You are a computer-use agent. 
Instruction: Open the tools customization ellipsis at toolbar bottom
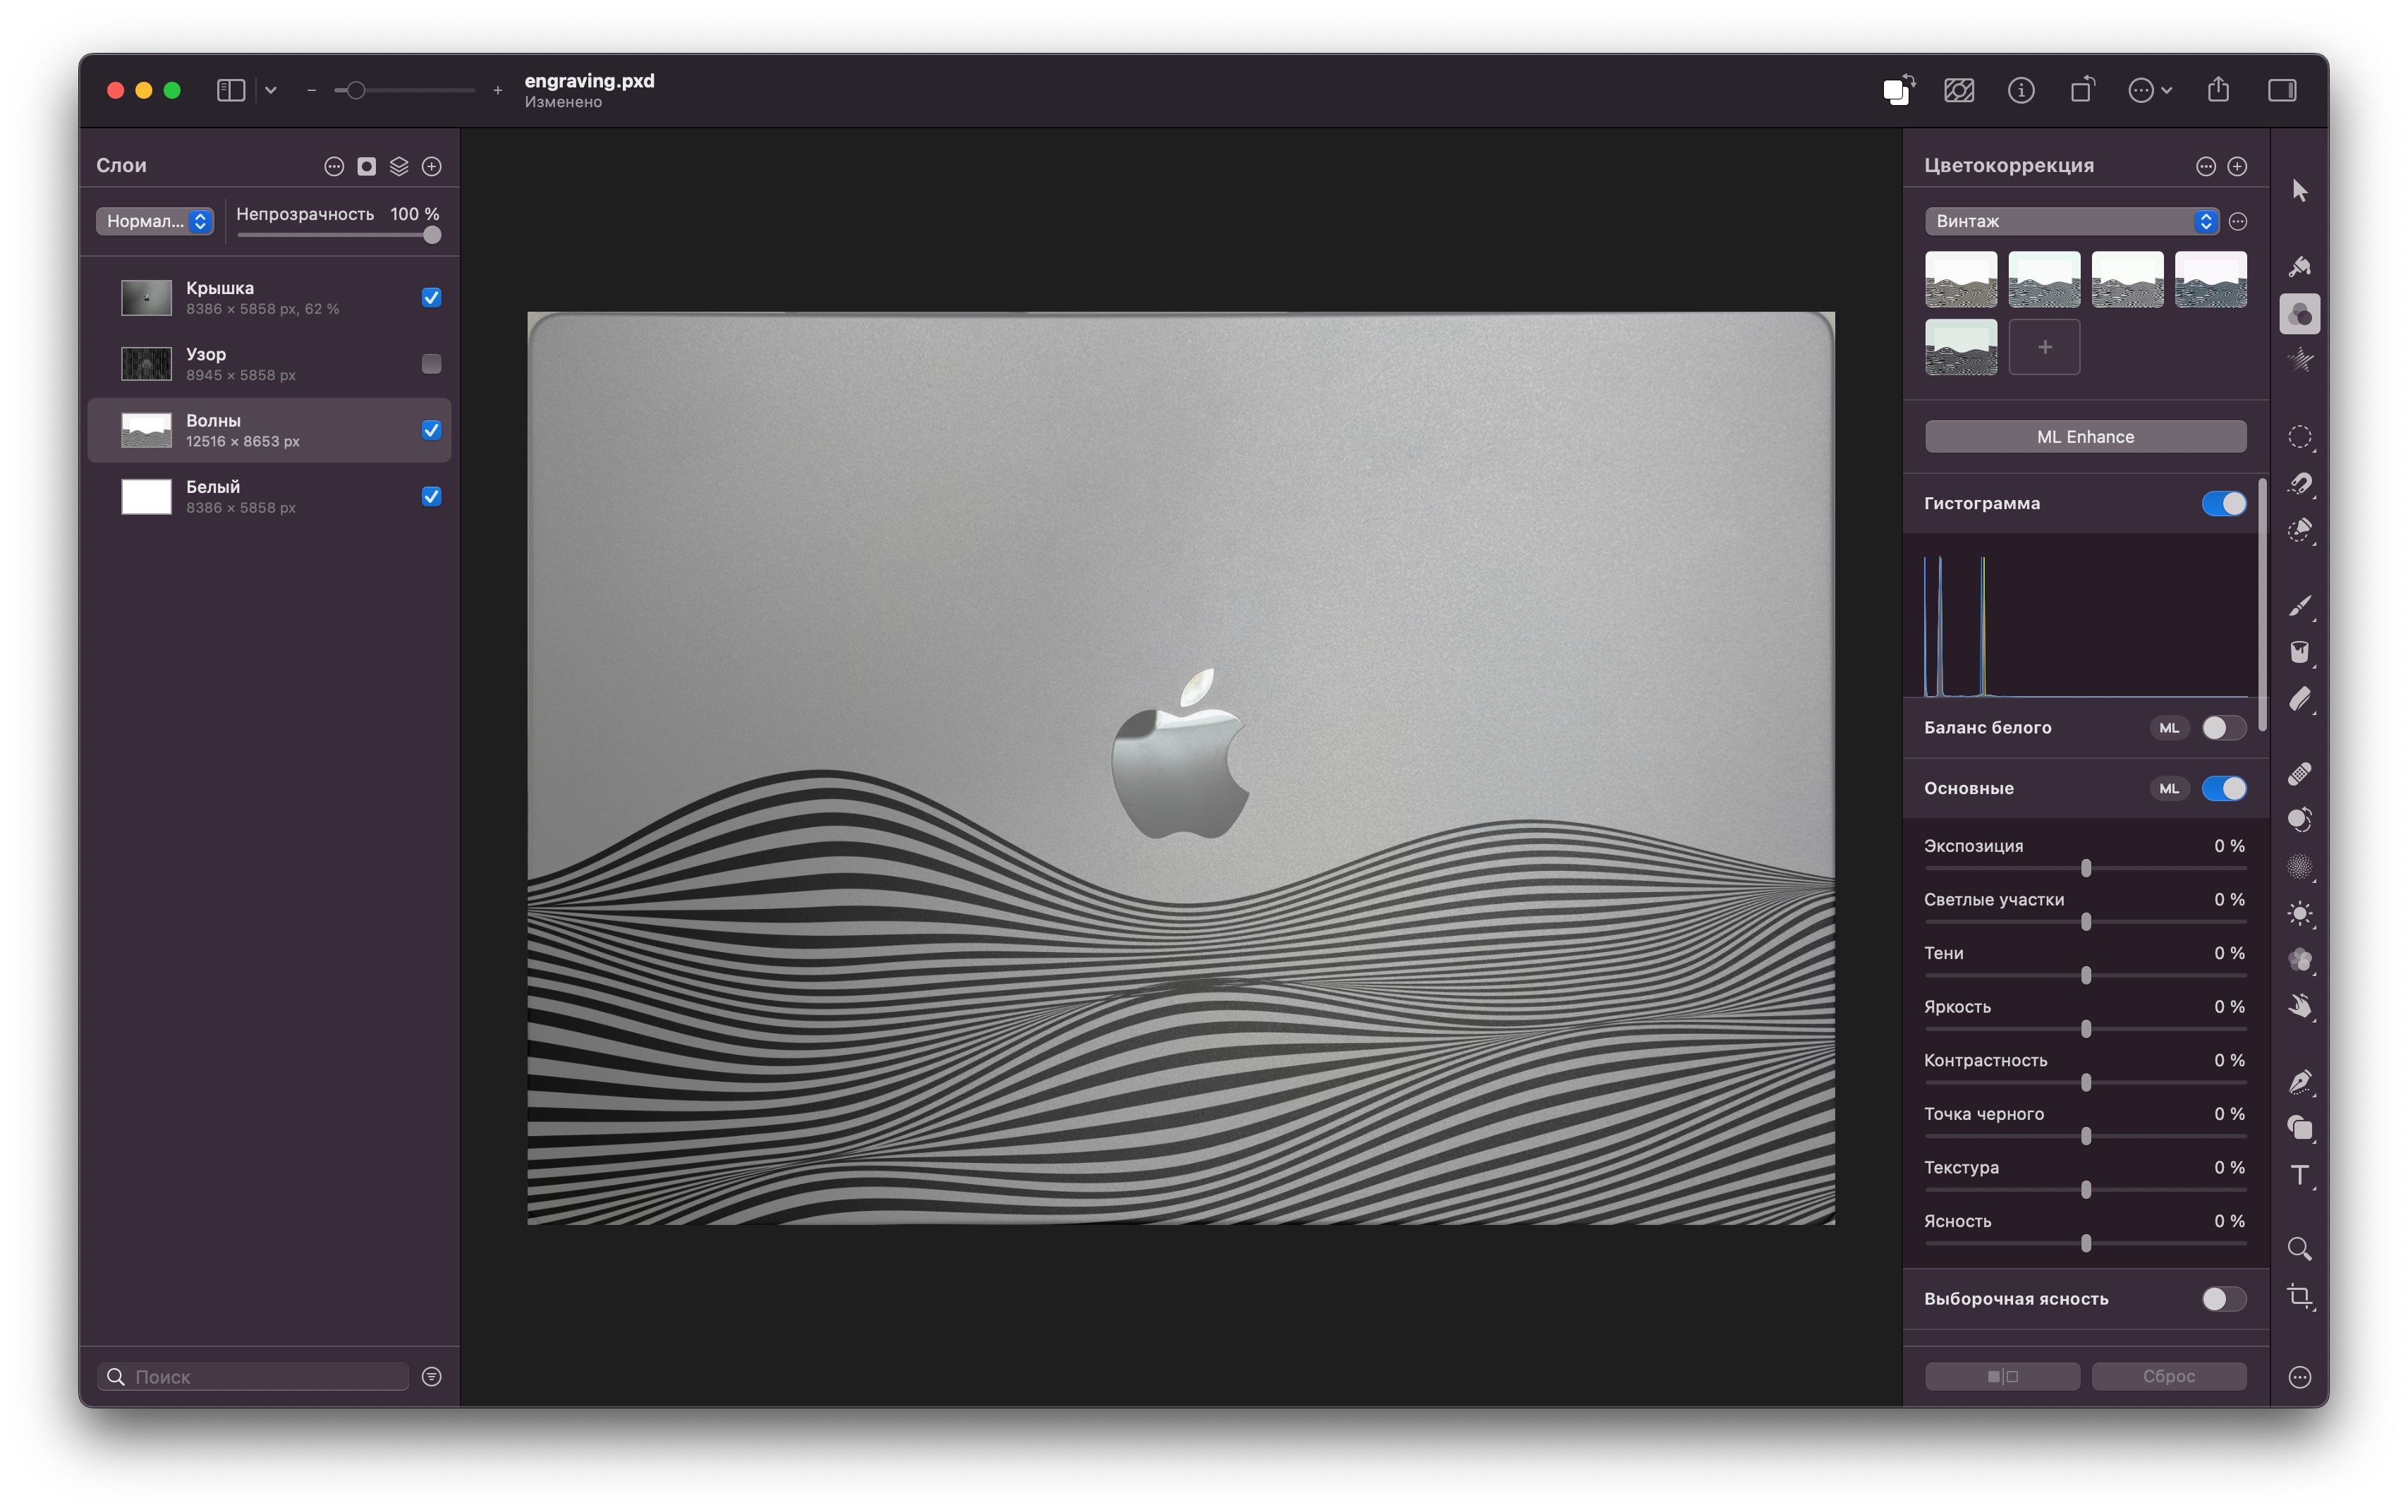2299,1377
